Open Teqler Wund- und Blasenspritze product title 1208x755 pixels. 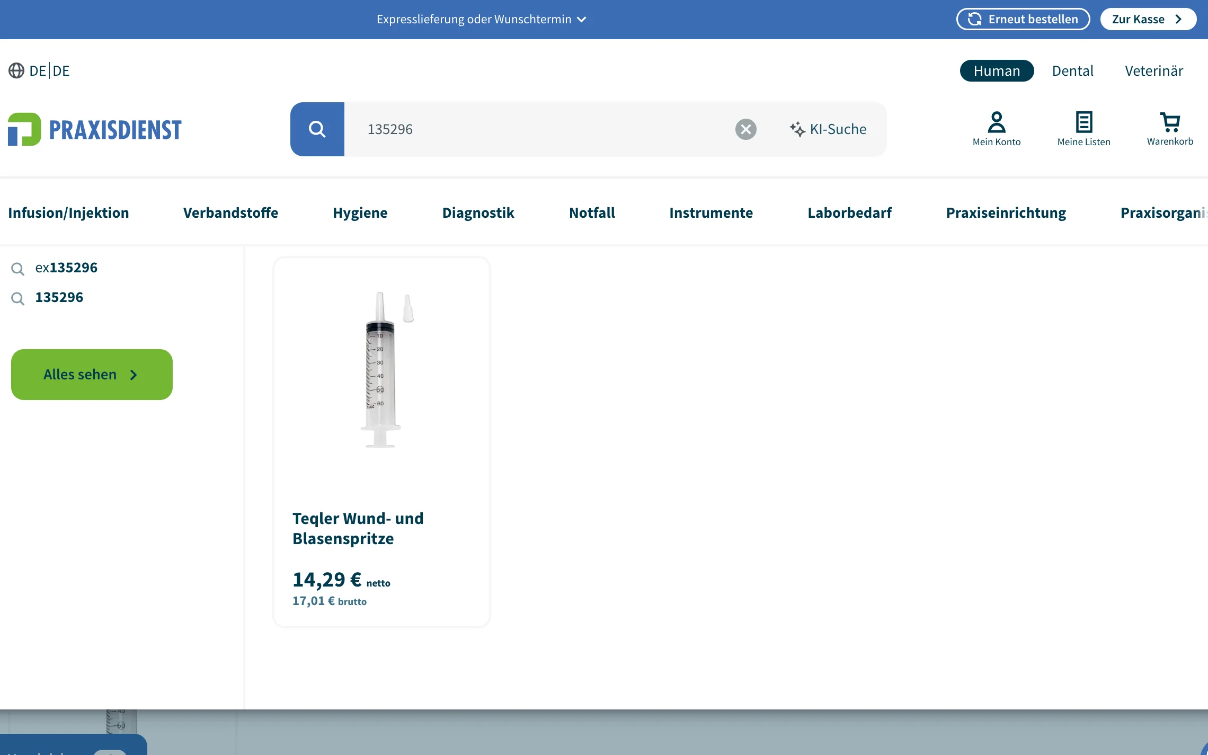[358, 528]
